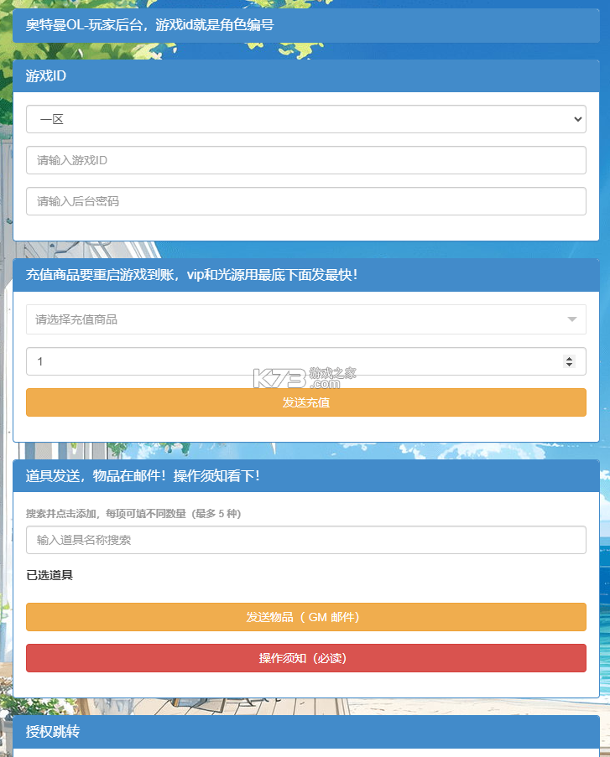Click the 请输入后台密码 password field
Viewport: 610px width, 757px height.
click(x=306, y=201)
